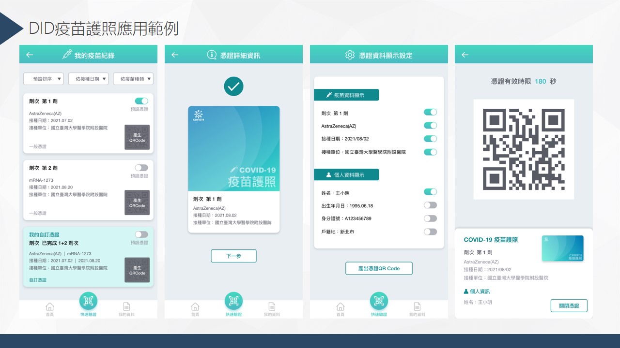The image size is (620, 348).
Task: Disable 接種單位 display toggle in settings
Action: tap(430, 152)
